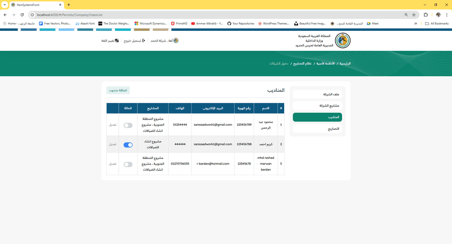452x244 pixels.
Task: Click the browser forward arrow
Action: (x=14, y=15)
